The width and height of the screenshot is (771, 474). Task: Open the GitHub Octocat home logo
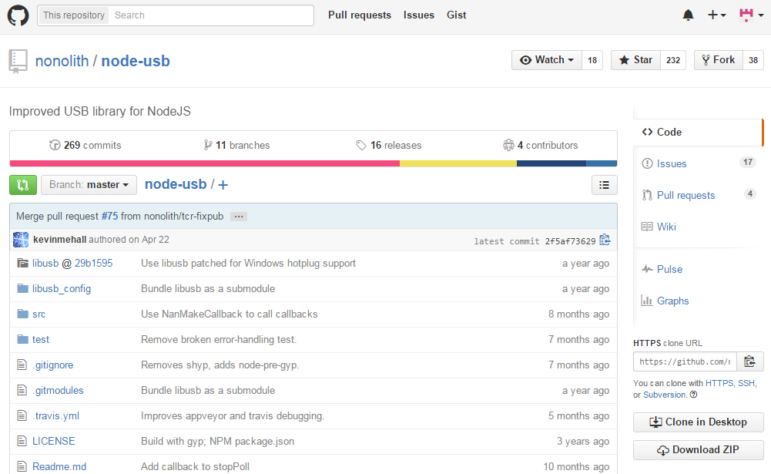[18, 15]
